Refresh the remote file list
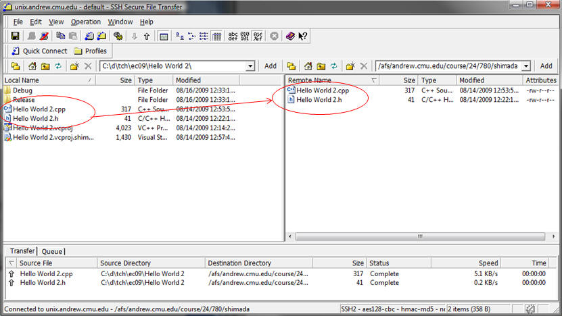The width and height of the screenshot is (562, 316). point(333,66)
